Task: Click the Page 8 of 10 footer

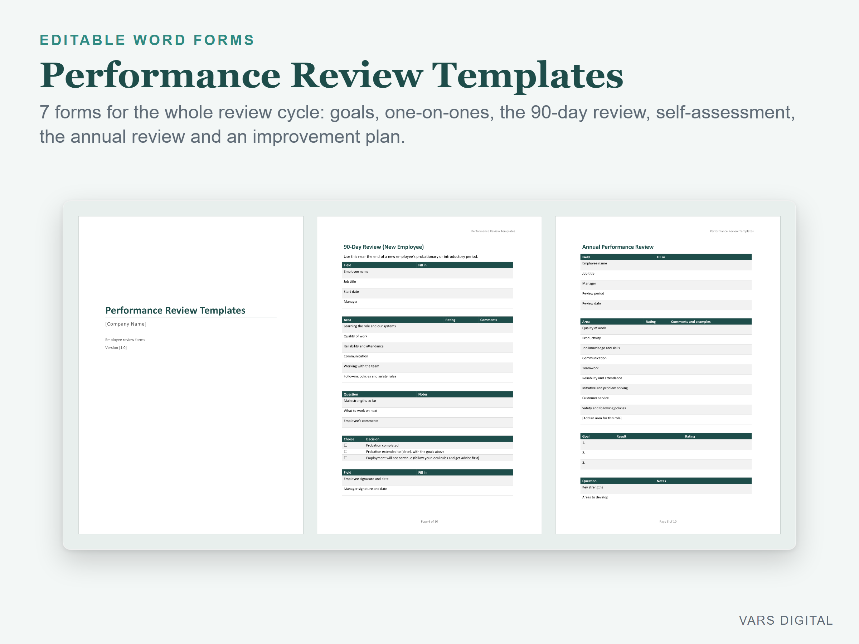Action: pyautogui.click(x=668, y=521)
